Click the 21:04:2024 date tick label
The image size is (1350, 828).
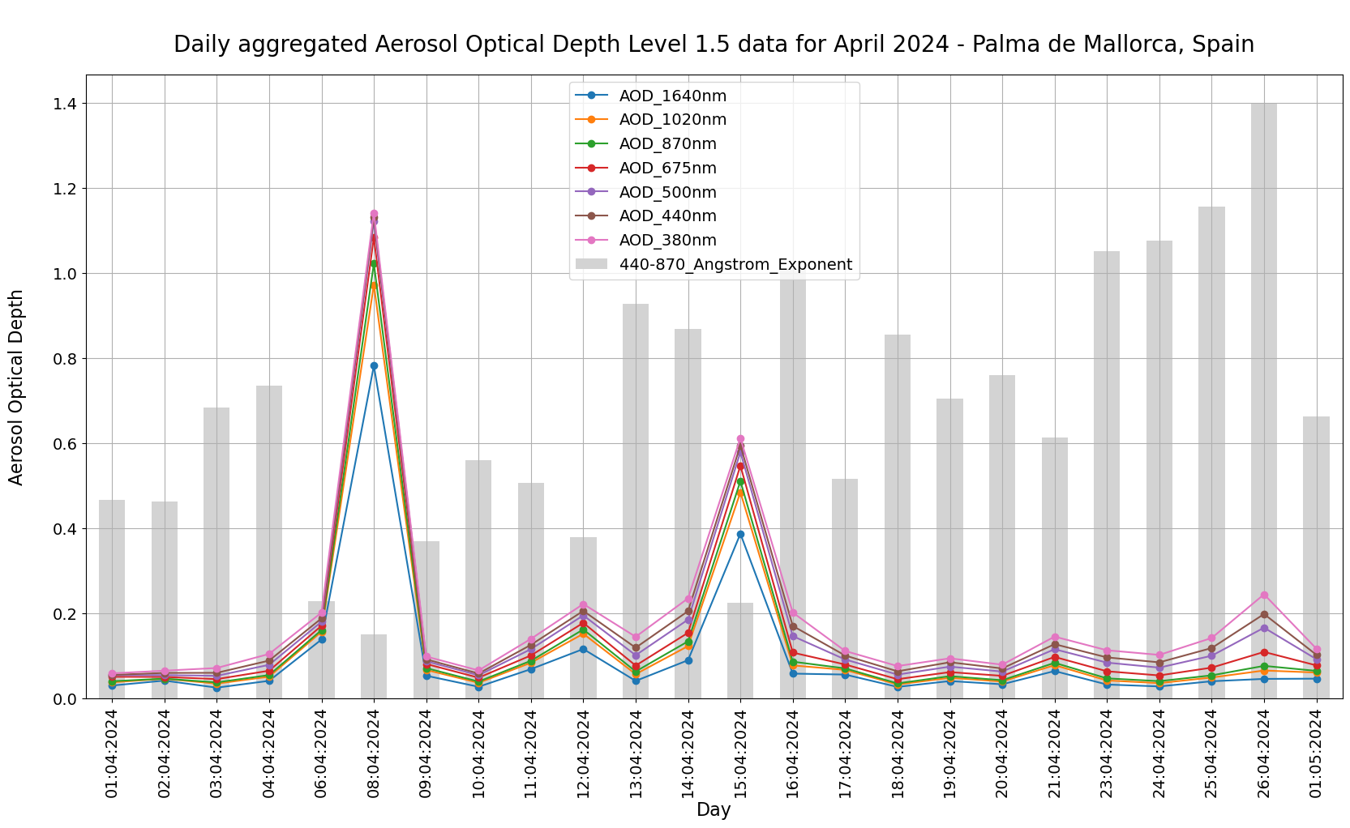[x=1055, y=753]
